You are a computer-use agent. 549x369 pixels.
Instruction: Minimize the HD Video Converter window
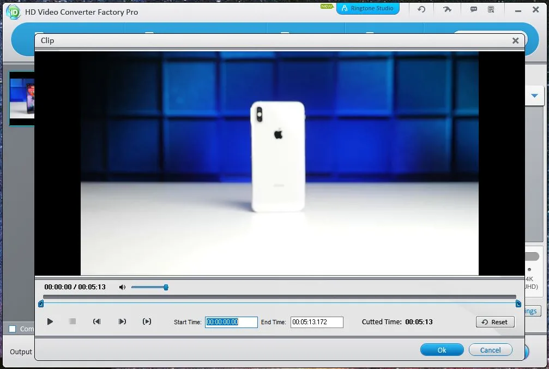tap(518, 10)
